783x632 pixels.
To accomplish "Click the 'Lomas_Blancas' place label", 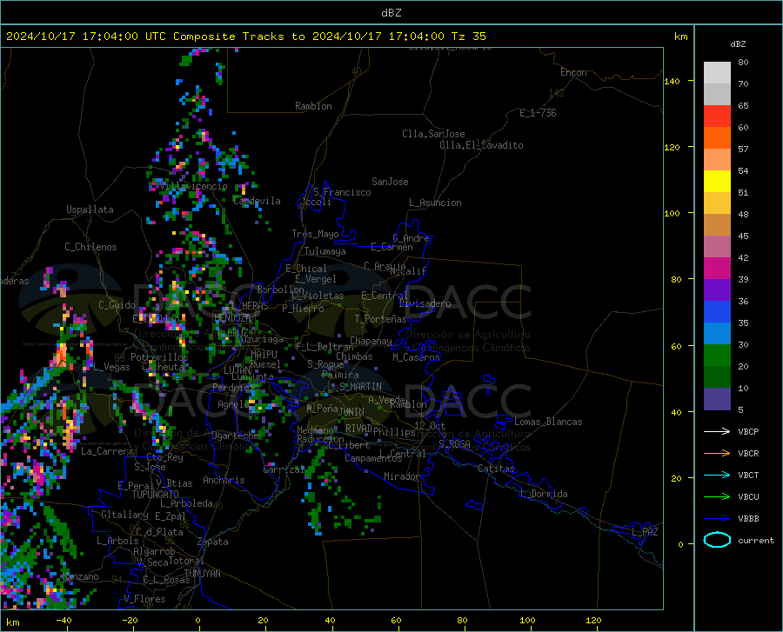I will 548,422.
